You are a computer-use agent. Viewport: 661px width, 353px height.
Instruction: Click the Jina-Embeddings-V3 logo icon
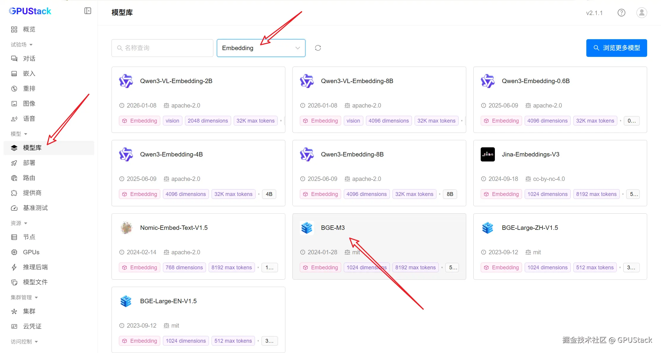point(487,154)
